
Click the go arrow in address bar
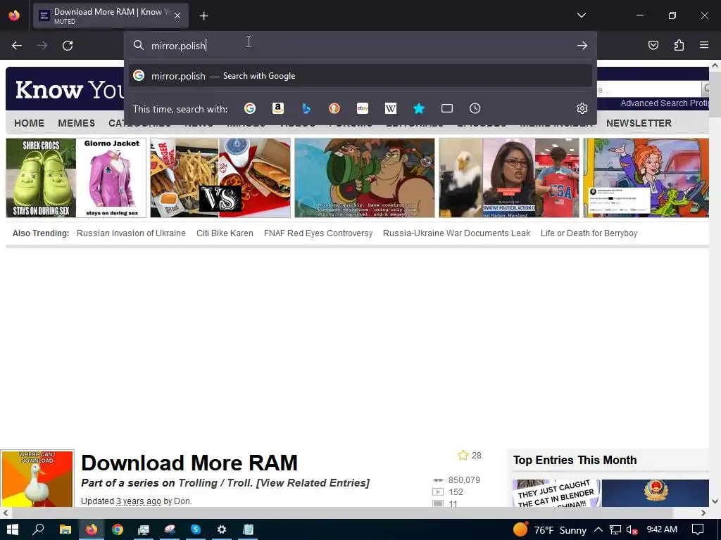point(582,46)
